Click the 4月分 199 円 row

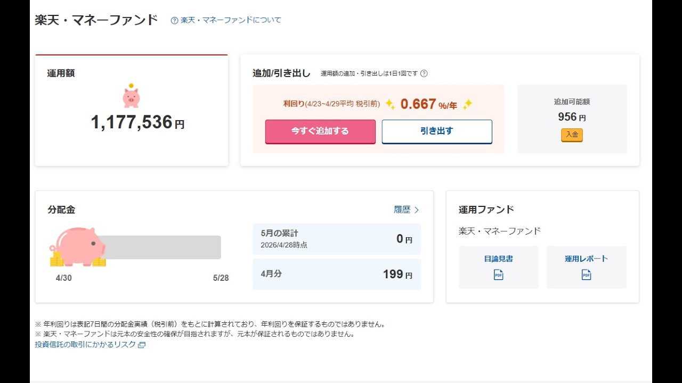click(x=337, y=274)
